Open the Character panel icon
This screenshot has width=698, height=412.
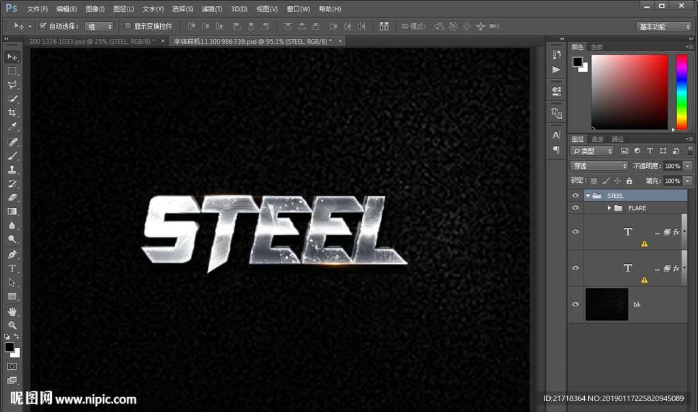(x=556, y=135)
